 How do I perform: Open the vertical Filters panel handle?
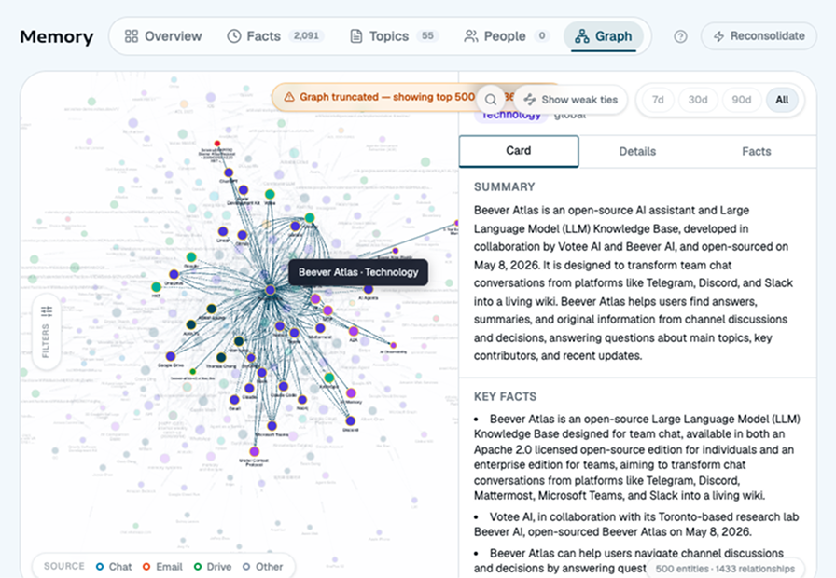[47, 332]
